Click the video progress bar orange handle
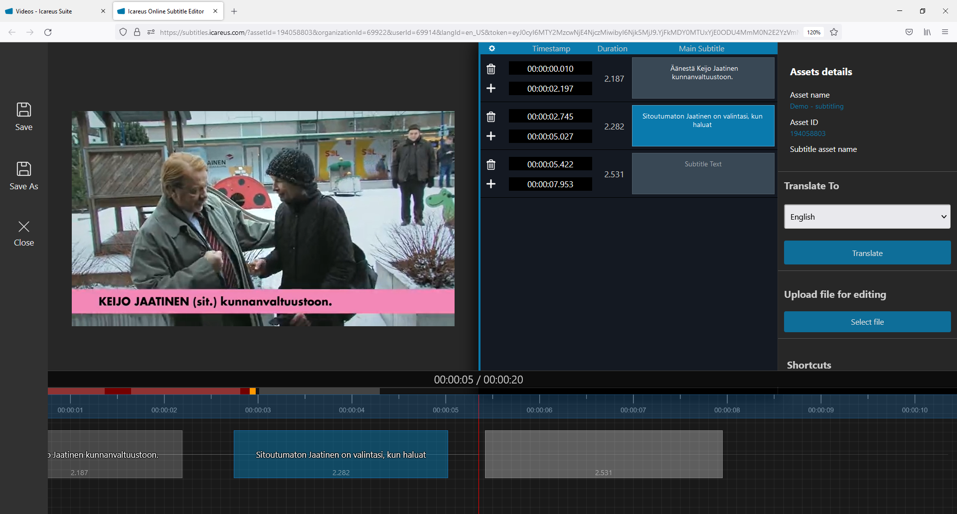Image resolution: width=957 pixels, height=514 pixels. point(253,391)
